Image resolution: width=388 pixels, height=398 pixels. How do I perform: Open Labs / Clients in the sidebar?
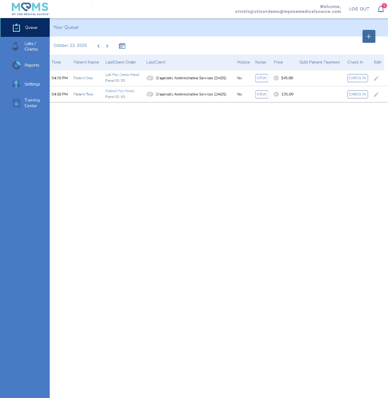point(25,46)
